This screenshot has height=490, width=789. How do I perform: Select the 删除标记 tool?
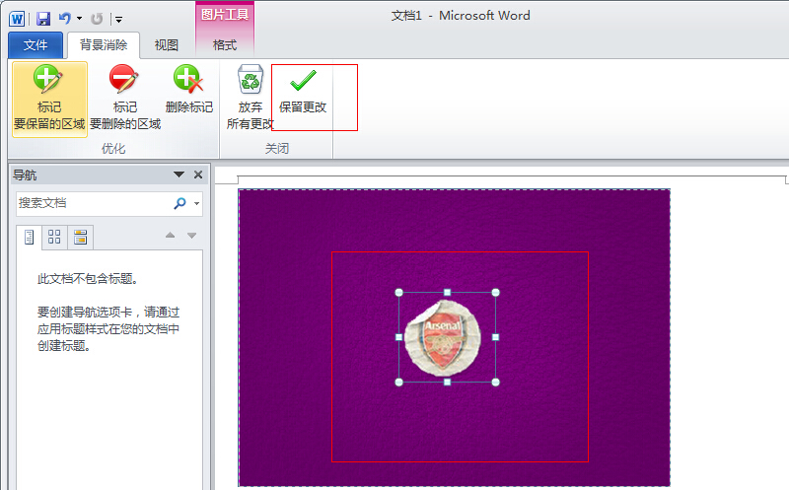(x=188, y=91)
